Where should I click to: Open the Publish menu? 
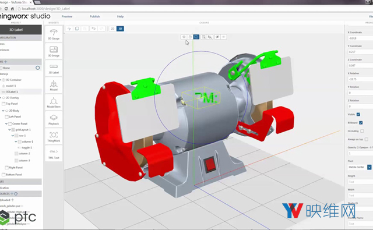[x=94, y=16]
